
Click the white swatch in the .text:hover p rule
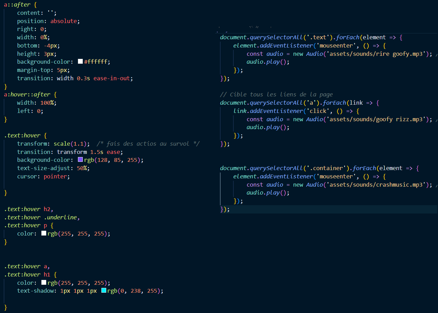[x=44, y=233]
